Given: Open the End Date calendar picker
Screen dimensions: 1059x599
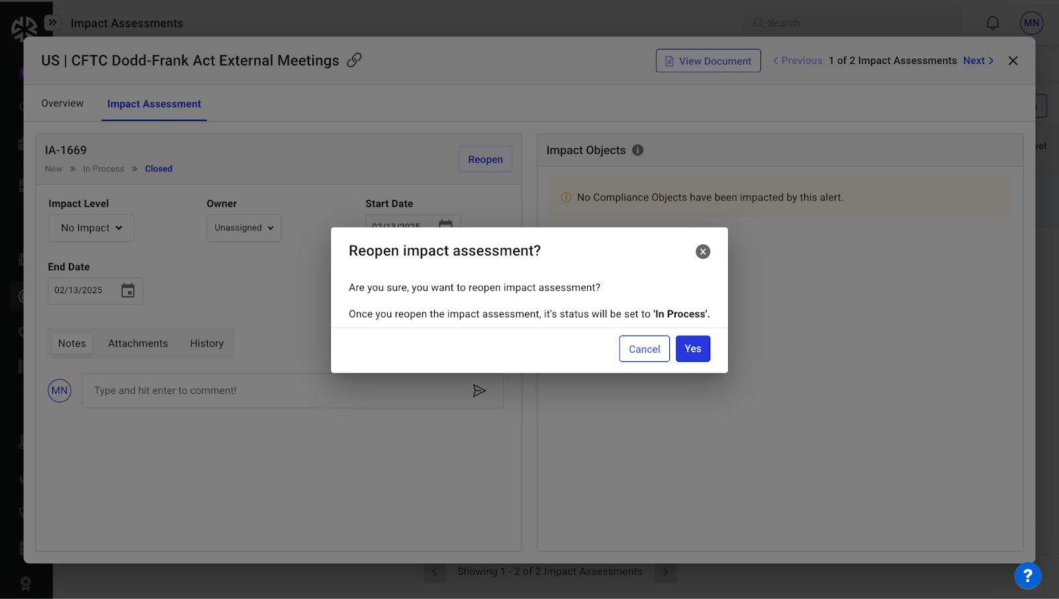Looking at the screenshot, I should (128, 291).
